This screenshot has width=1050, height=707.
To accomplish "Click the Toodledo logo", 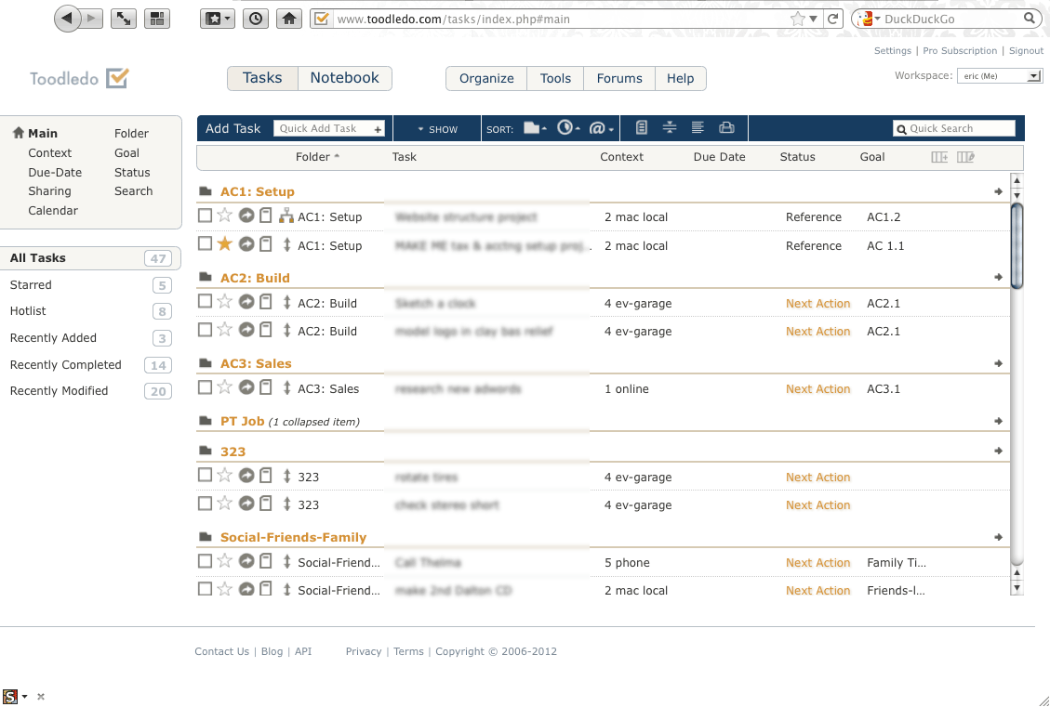I will coord(79,78).
